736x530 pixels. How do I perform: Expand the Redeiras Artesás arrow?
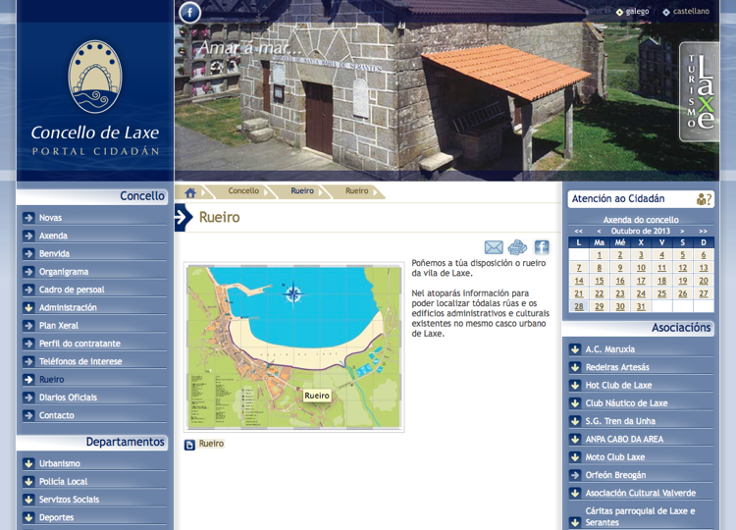click(575, 367)
